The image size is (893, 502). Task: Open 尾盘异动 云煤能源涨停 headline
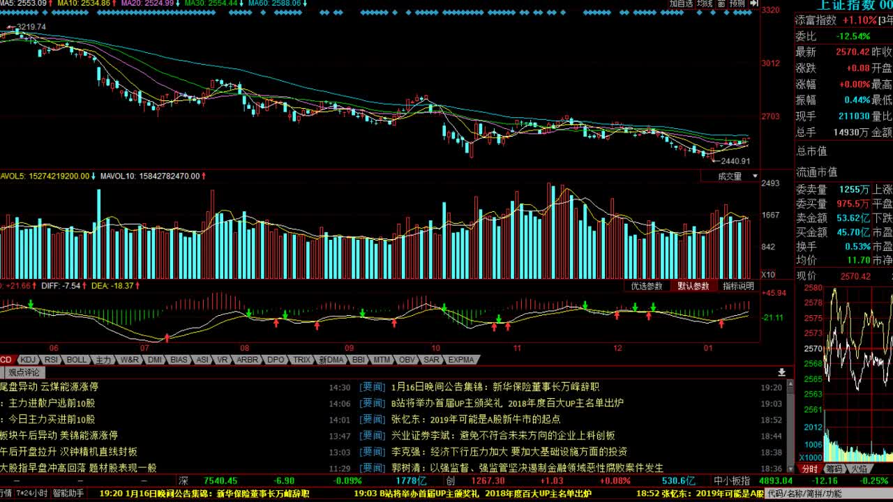coord(49,387)
